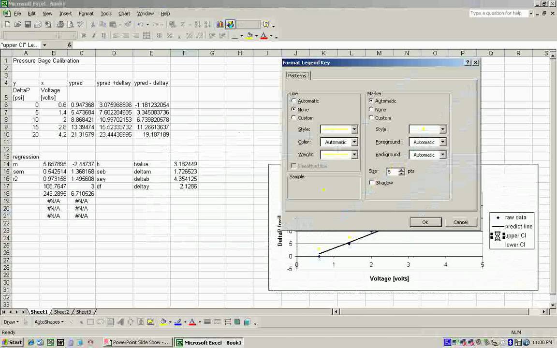Click Internet Explorer quick launch icon
The image size is (557, 348).
[x=31, y=342]
